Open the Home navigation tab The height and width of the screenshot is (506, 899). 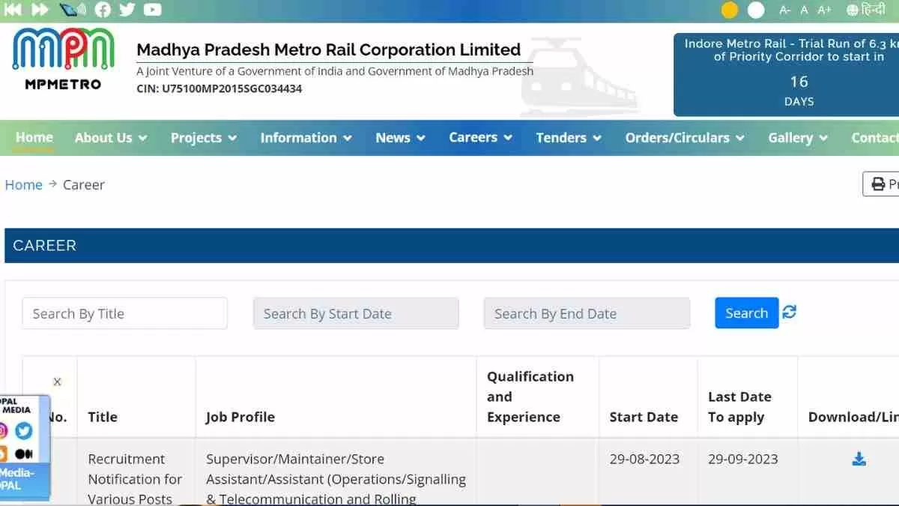[34, 137]
